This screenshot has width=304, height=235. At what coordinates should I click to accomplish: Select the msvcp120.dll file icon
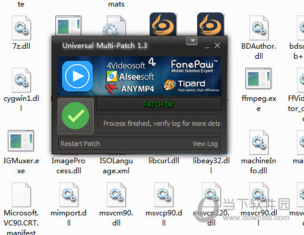[211, 195]
